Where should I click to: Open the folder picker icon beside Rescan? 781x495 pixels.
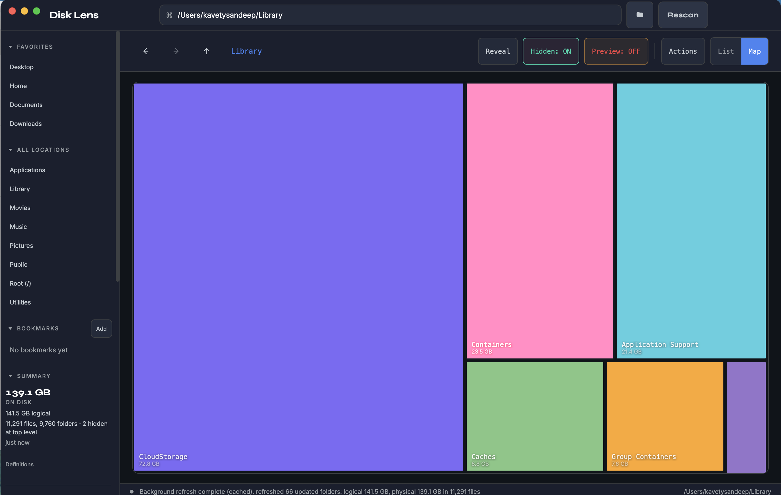[x=640, y=15]
